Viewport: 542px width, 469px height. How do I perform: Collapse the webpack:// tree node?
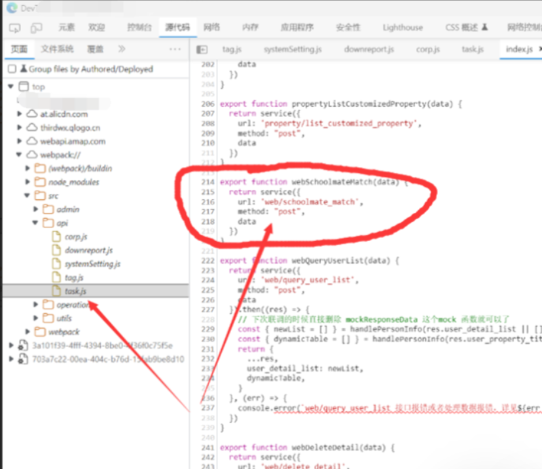19,155
